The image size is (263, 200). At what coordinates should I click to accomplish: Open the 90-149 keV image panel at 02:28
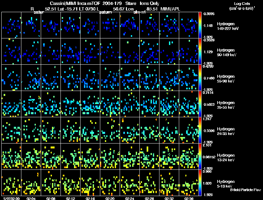point(149,52)
